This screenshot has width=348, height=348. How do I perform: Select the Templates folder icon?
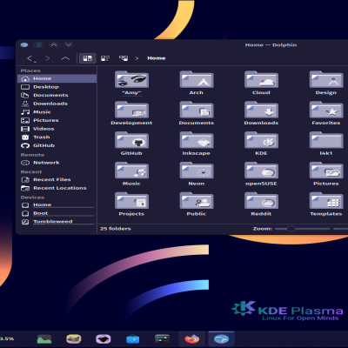(x=326, y=201)
